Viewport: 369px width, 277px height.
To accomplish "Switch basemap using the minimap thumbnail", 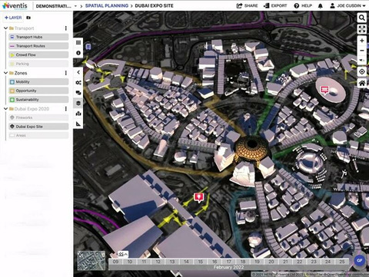I will pyautogui.click(x=91, y=260).
